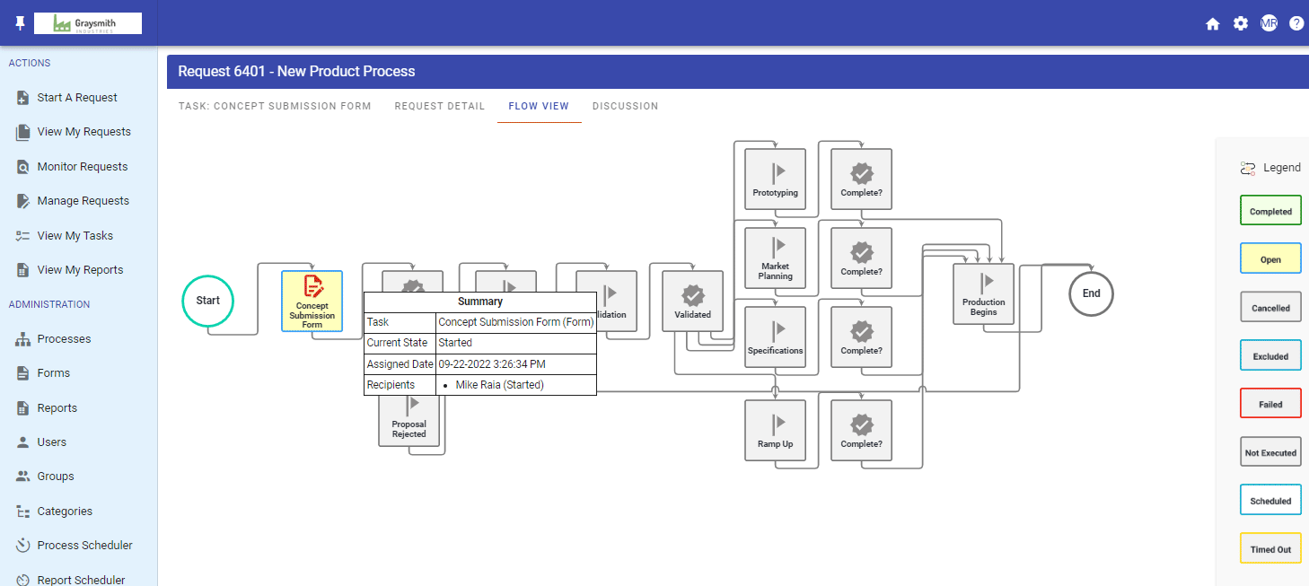Click the Graysmith Industries logo
This screenshot has width=1309, height=586.
coord(87,22)
